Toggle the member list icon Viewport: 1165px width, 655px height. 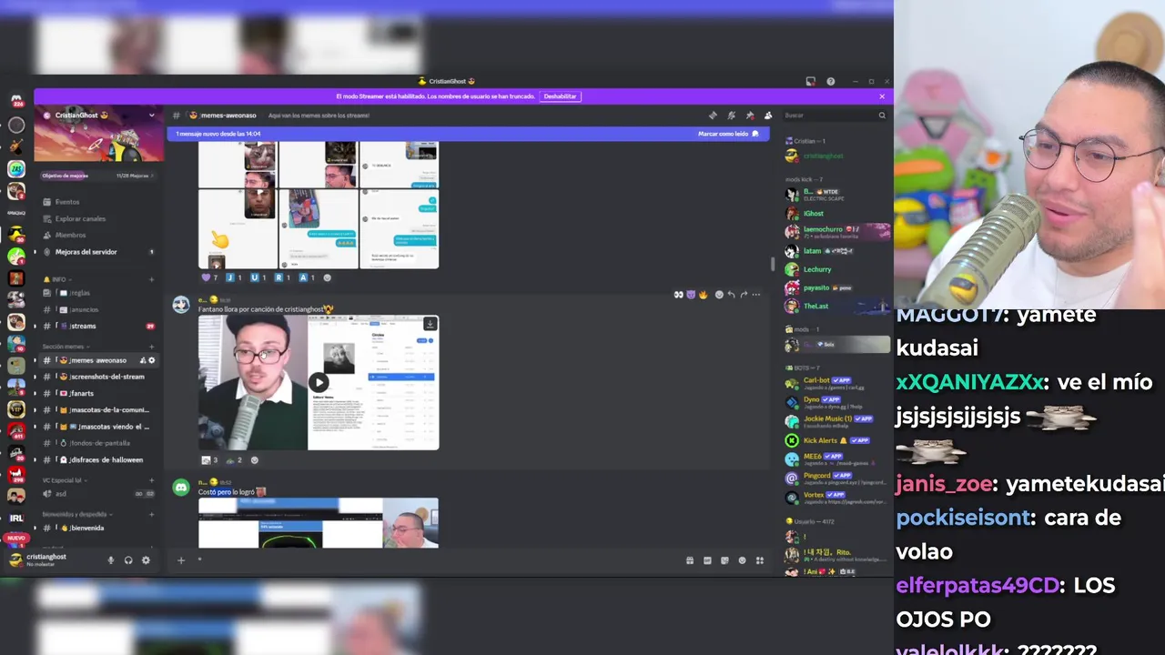click(768, 116)
